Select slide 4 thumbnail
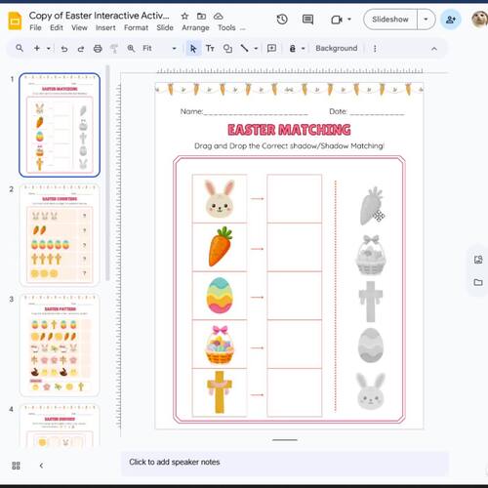 click(x=60, y=426)
